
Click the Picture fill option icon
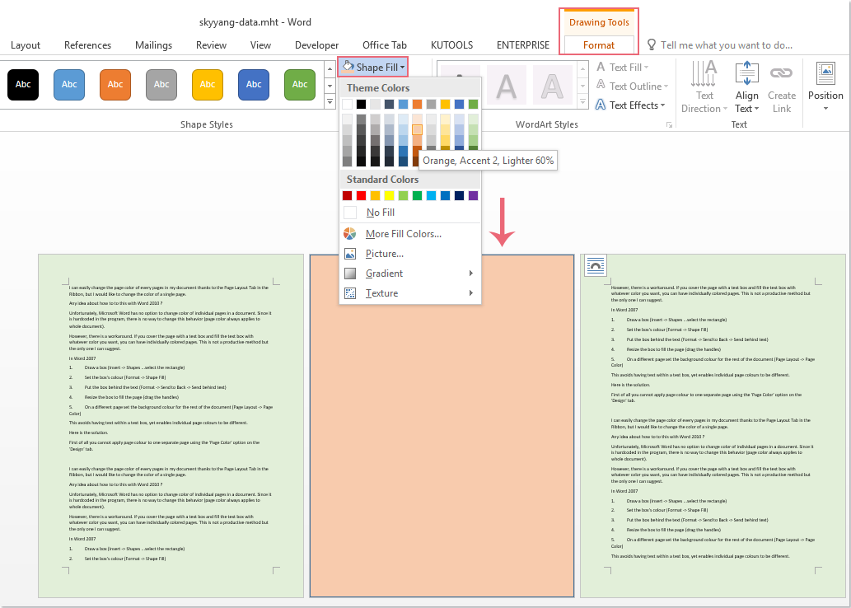point(350,254)
